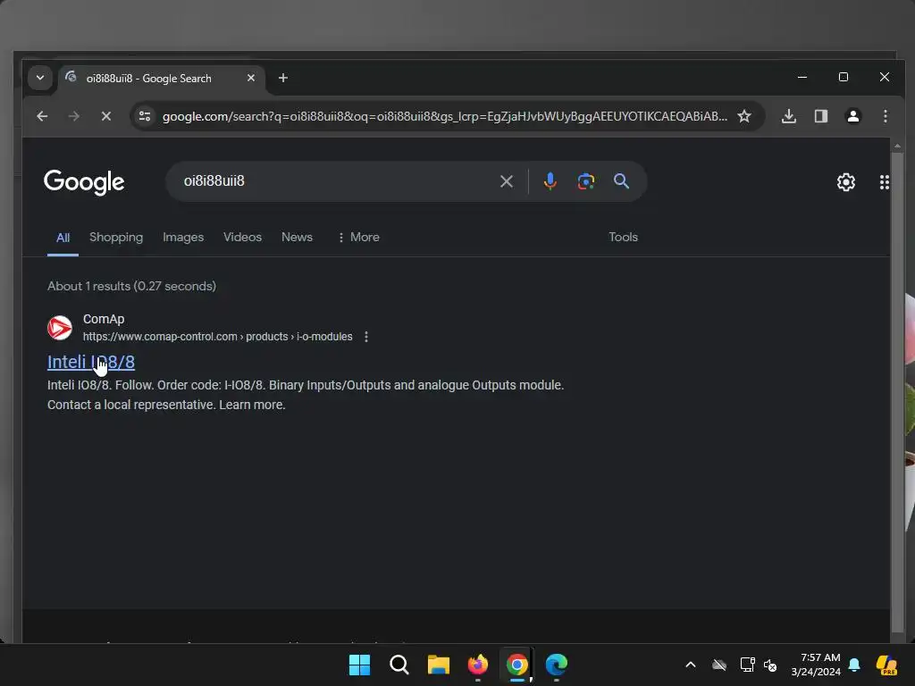Open Windows taskbar search
The width and height of the screenshot is (915, 686).
(399, 665)
